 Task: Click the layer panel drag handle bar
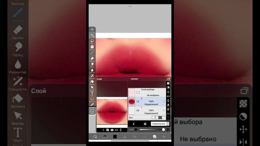(134, 79)
